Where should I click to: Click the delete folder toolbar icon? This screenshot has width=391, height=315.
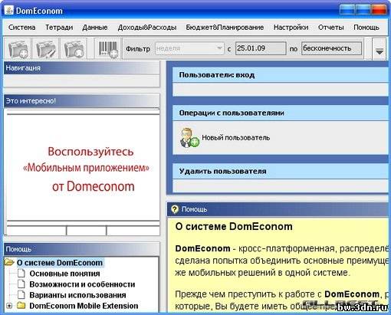click(x=74, y=48)
